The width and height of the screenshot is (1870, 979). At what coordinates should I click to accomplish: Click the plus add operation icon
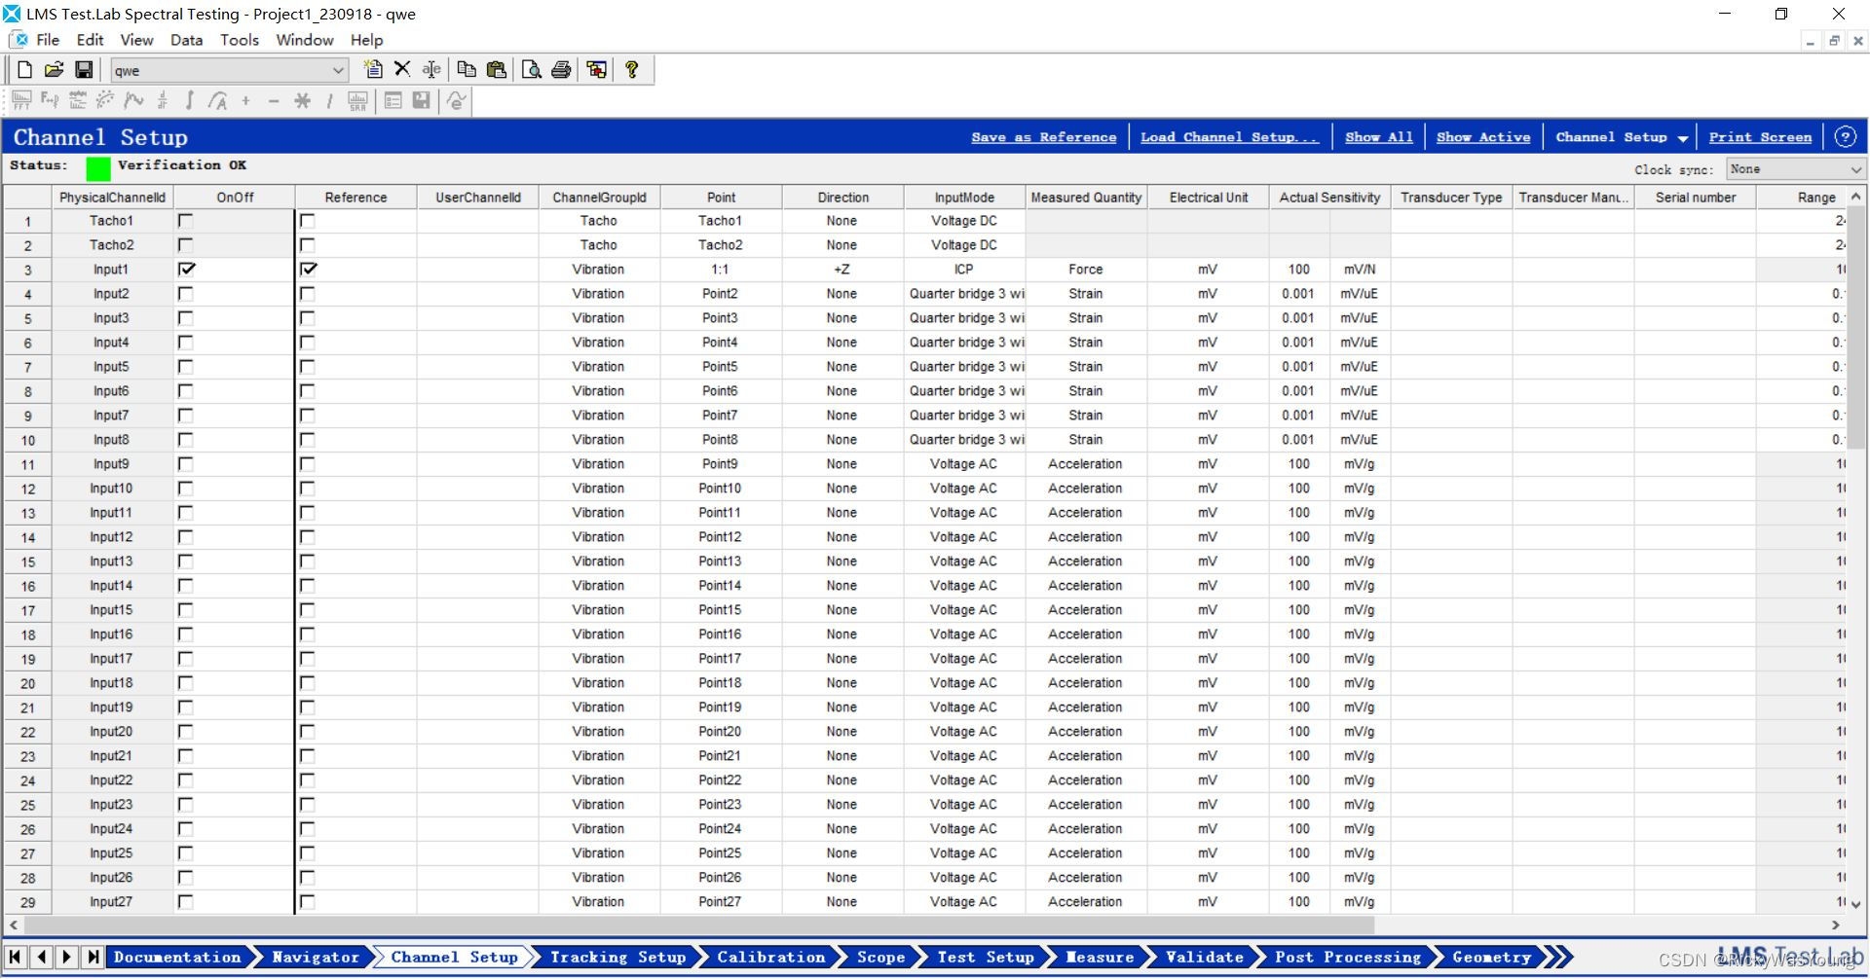(x=245, y=100)
